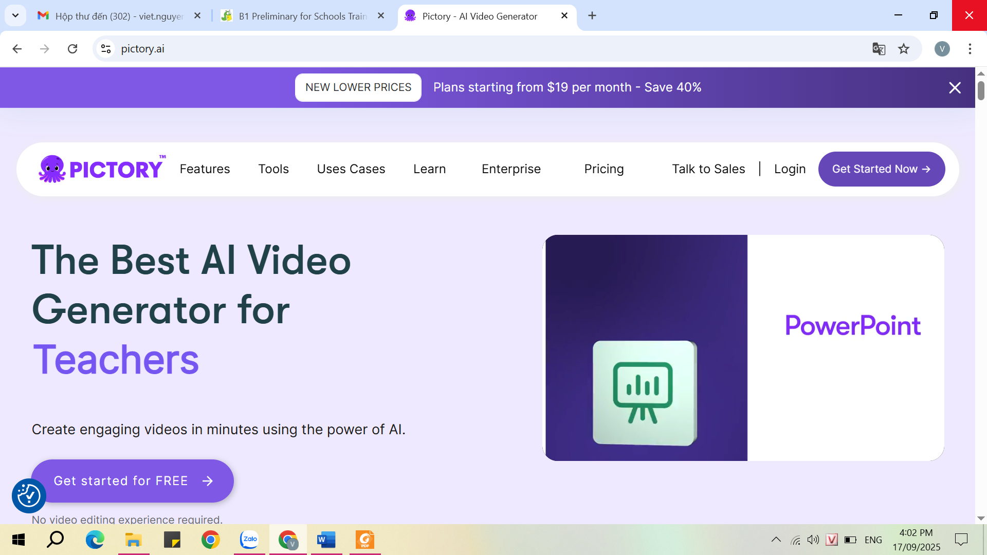Screen dimensions: 987x555
Task: Open first Chrome icon on taskbar
Action: tap(210, 540)
